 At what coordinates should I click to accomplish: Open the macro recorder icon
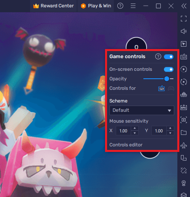(184, 69)
